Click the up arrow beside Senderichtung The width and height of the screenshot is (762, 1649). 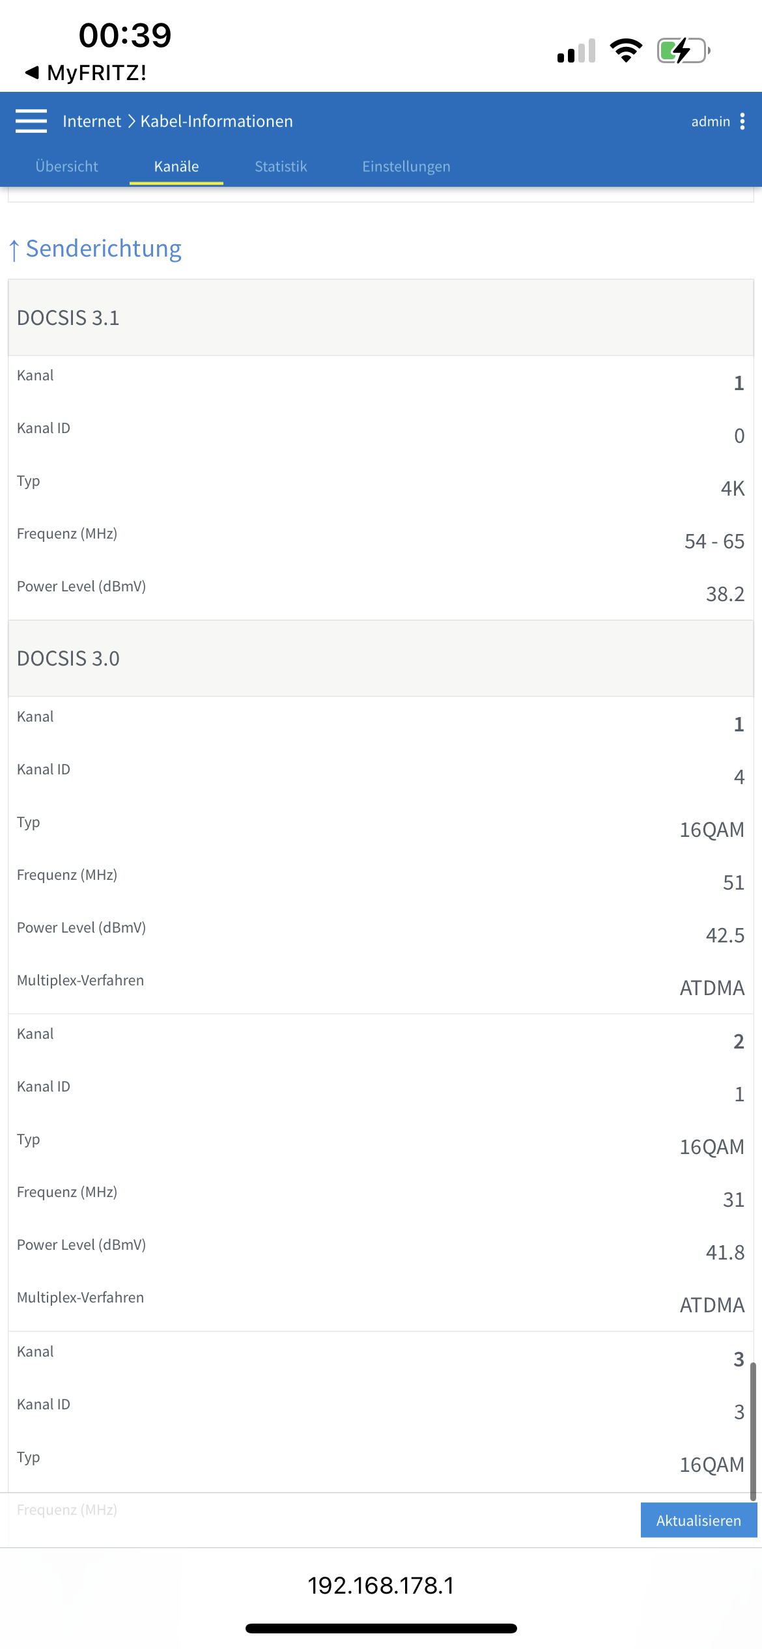point(14,249)
